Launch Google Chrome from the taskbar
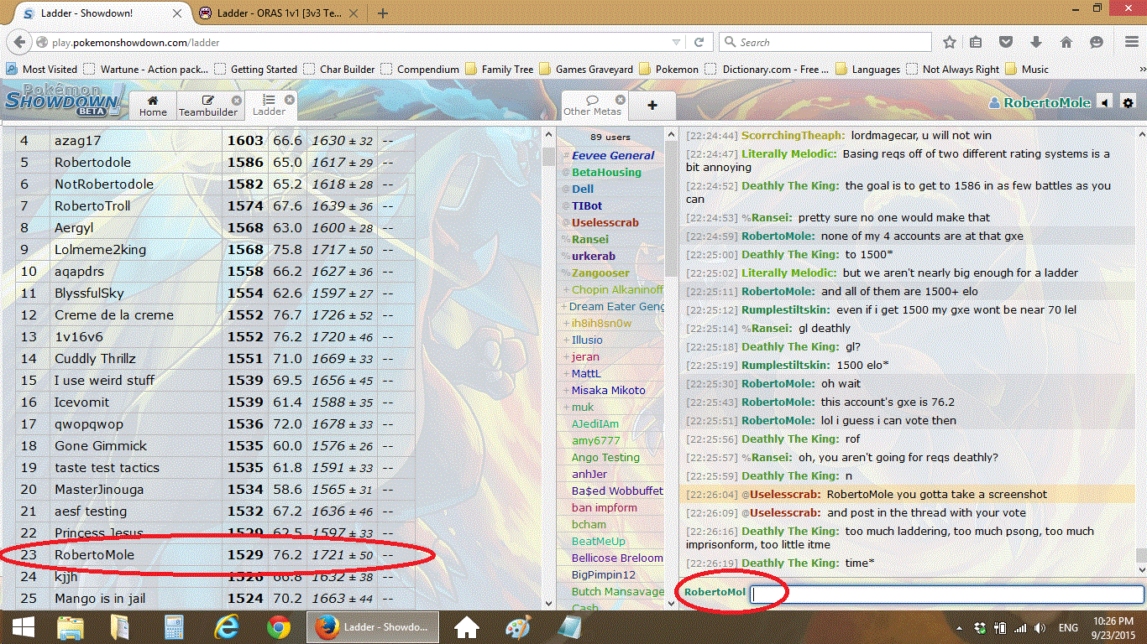The height and width of the screenshot is (644, 1147). [279, 627]
